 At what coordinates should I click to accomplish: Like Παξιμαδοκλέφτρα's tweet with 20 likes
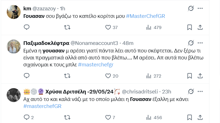[108, 76]
